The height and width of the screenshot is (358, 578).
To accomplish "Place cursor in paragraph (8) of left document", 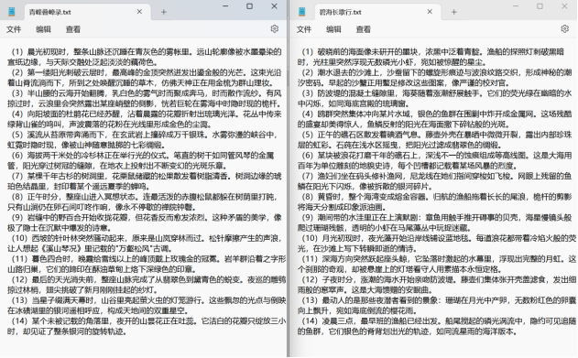I will (x=143, y=201).
